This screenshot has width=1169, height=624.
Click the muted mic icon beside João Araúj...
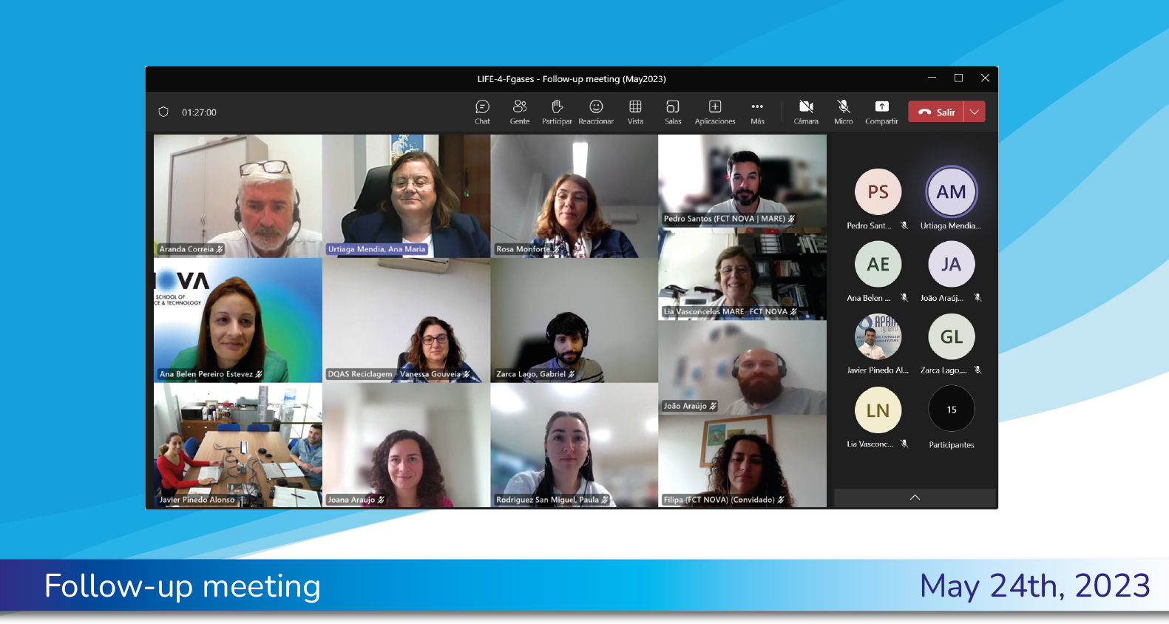pos(977,298)
